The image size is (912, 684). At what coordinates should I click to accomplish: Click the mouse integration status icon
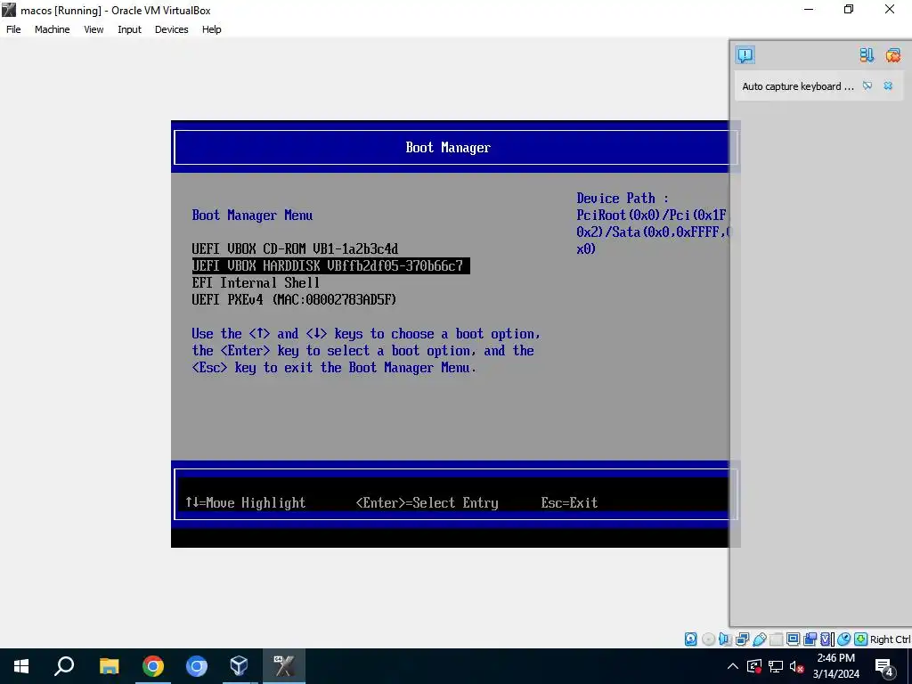pyautogui.click(x=844, y=639)
